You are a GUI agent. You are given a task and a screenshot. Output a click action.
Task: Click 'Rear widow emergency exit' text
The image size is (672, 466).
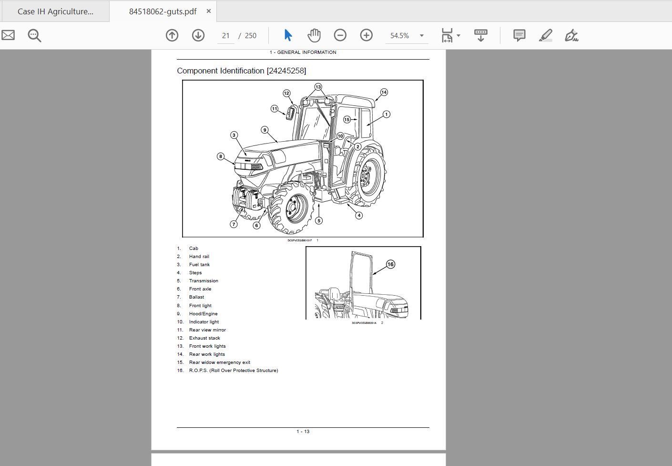pyautogui.click(x=220, y=362)
